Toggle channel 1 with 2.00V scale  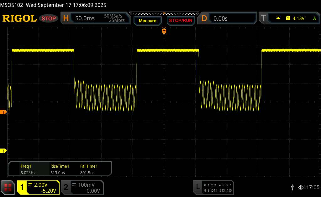coord(38,187)
